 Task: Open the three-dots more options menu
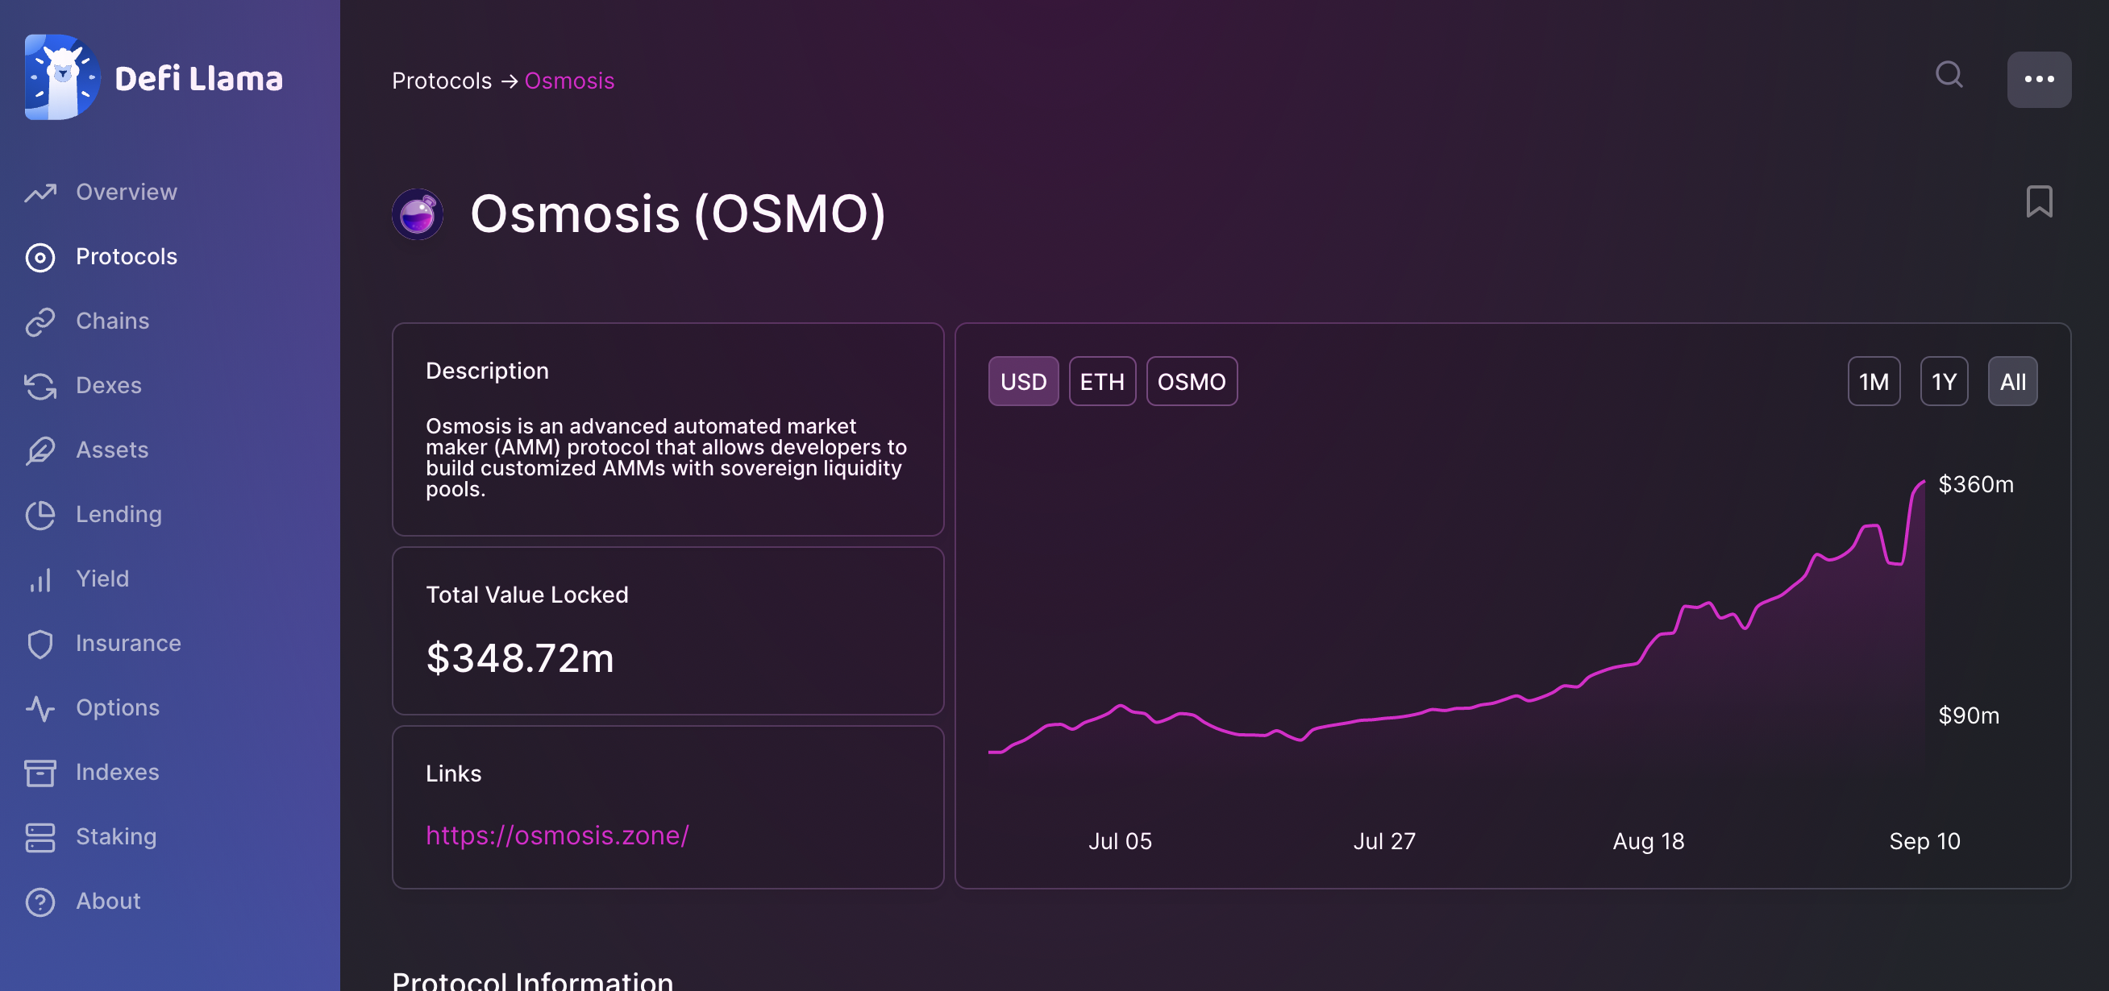pyautogui.click(x=2039, y=80)
